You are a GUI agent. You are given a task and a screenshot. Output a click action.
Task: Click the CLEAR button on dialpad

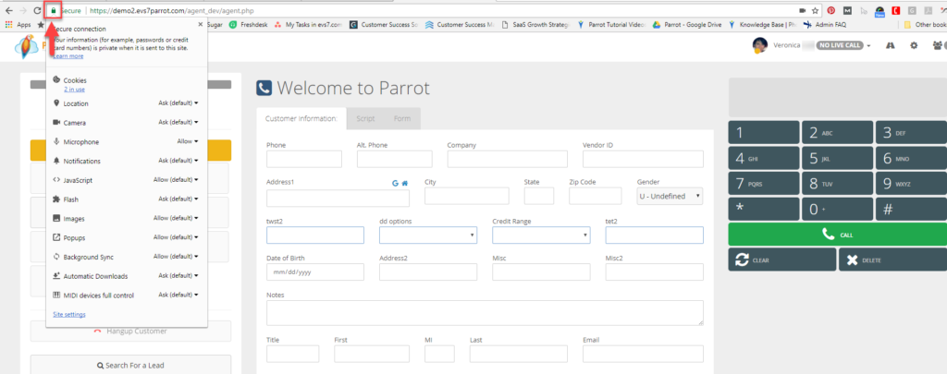pyautogui.click(x=782, y=260)
